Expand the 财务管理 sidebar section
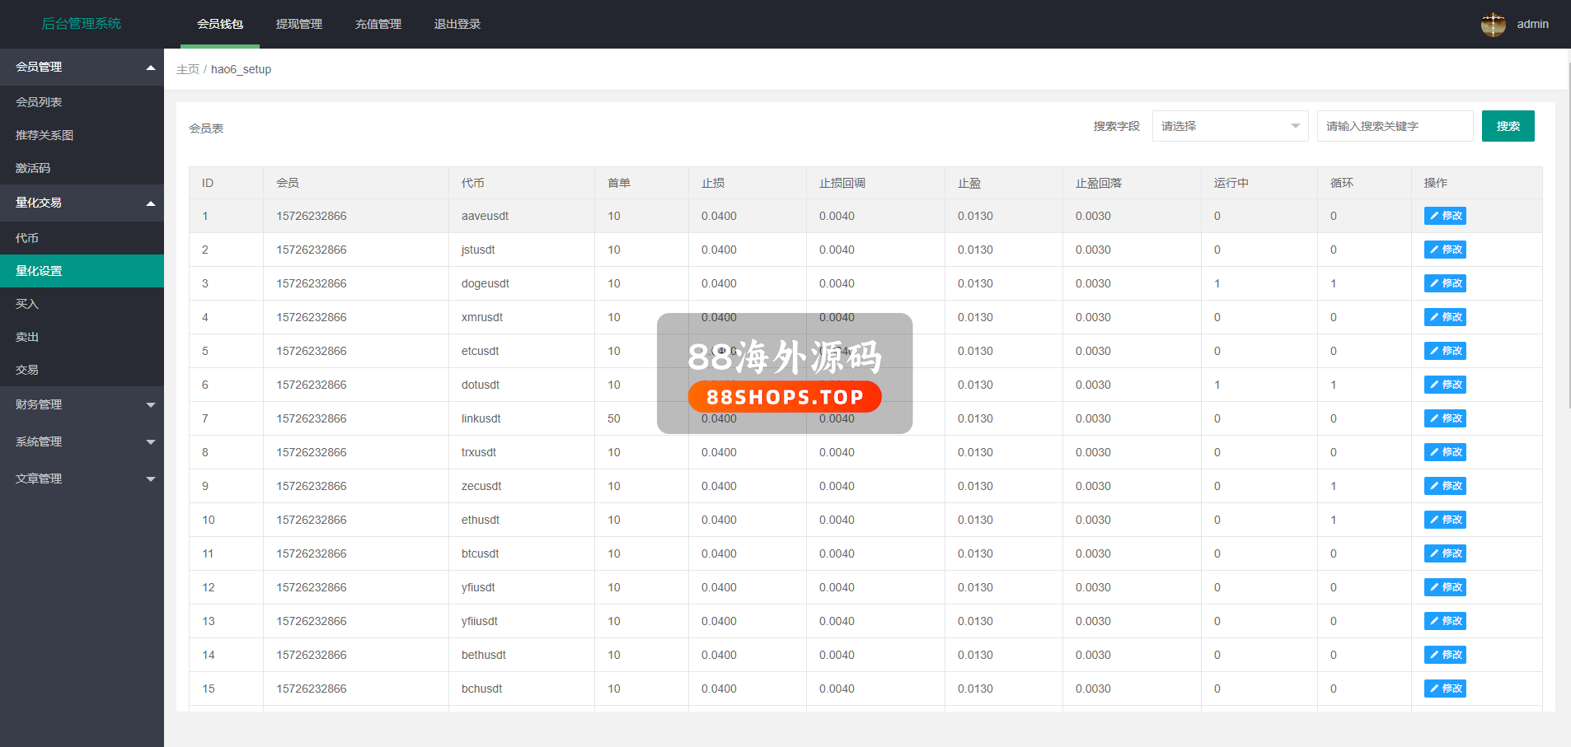Viewport: 1571px width, 747px height. point(82,404)
